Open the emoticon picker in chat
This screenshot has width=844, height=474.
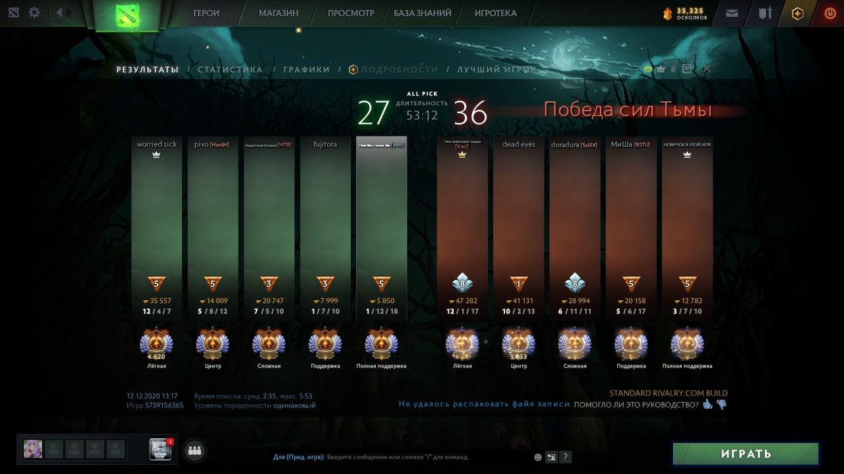click(x=538, y=457)
